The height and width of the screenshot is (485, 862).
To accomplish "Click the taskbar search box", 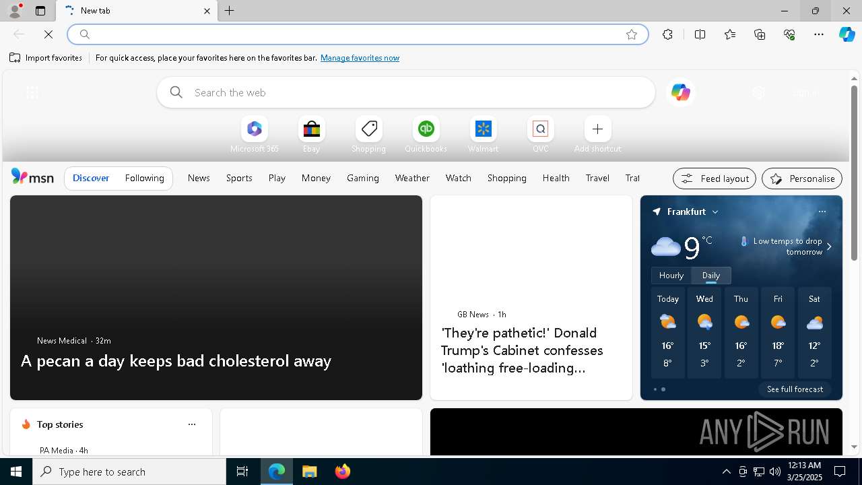I will (x=129, y=472).
